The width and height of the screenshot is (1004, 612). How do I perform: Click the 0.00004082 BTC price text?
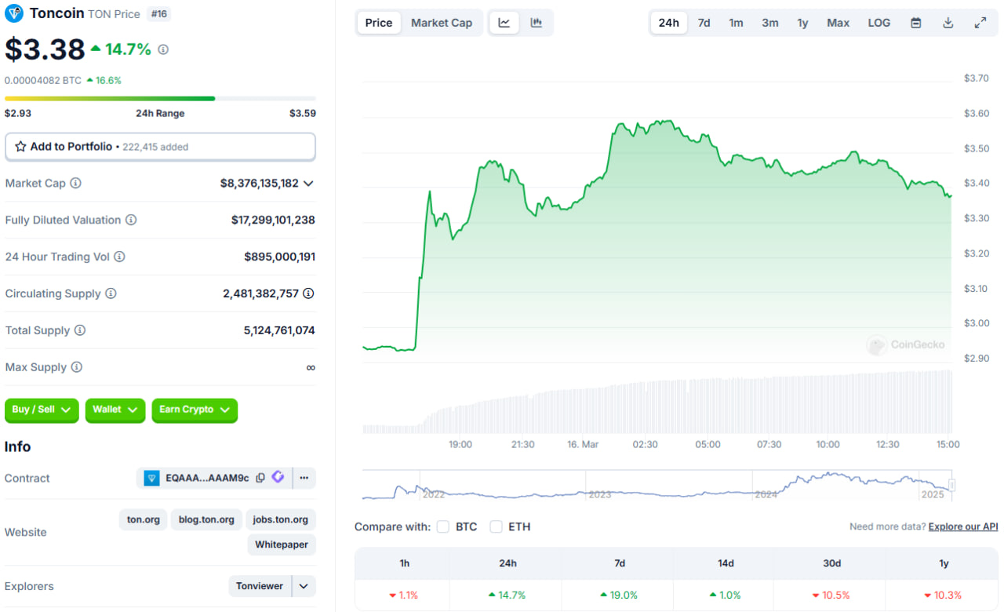pos(43,80)
